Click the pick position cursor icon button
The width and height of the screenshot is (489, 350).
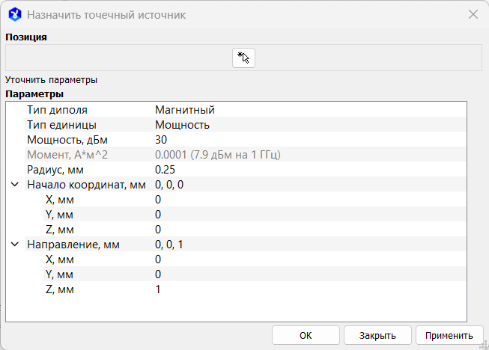(243, 58)
